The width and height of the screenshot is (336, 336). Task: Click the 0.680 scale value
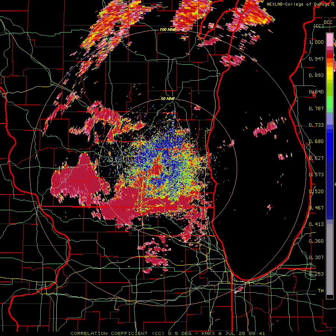click(x=316, y=141)
